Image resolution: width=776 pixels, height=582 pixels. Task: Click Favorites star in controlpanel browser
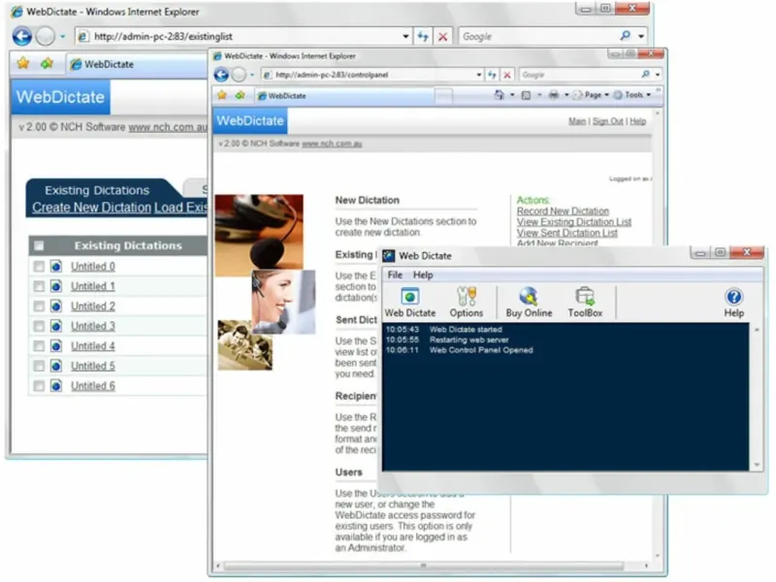click(x=222, y=95)
